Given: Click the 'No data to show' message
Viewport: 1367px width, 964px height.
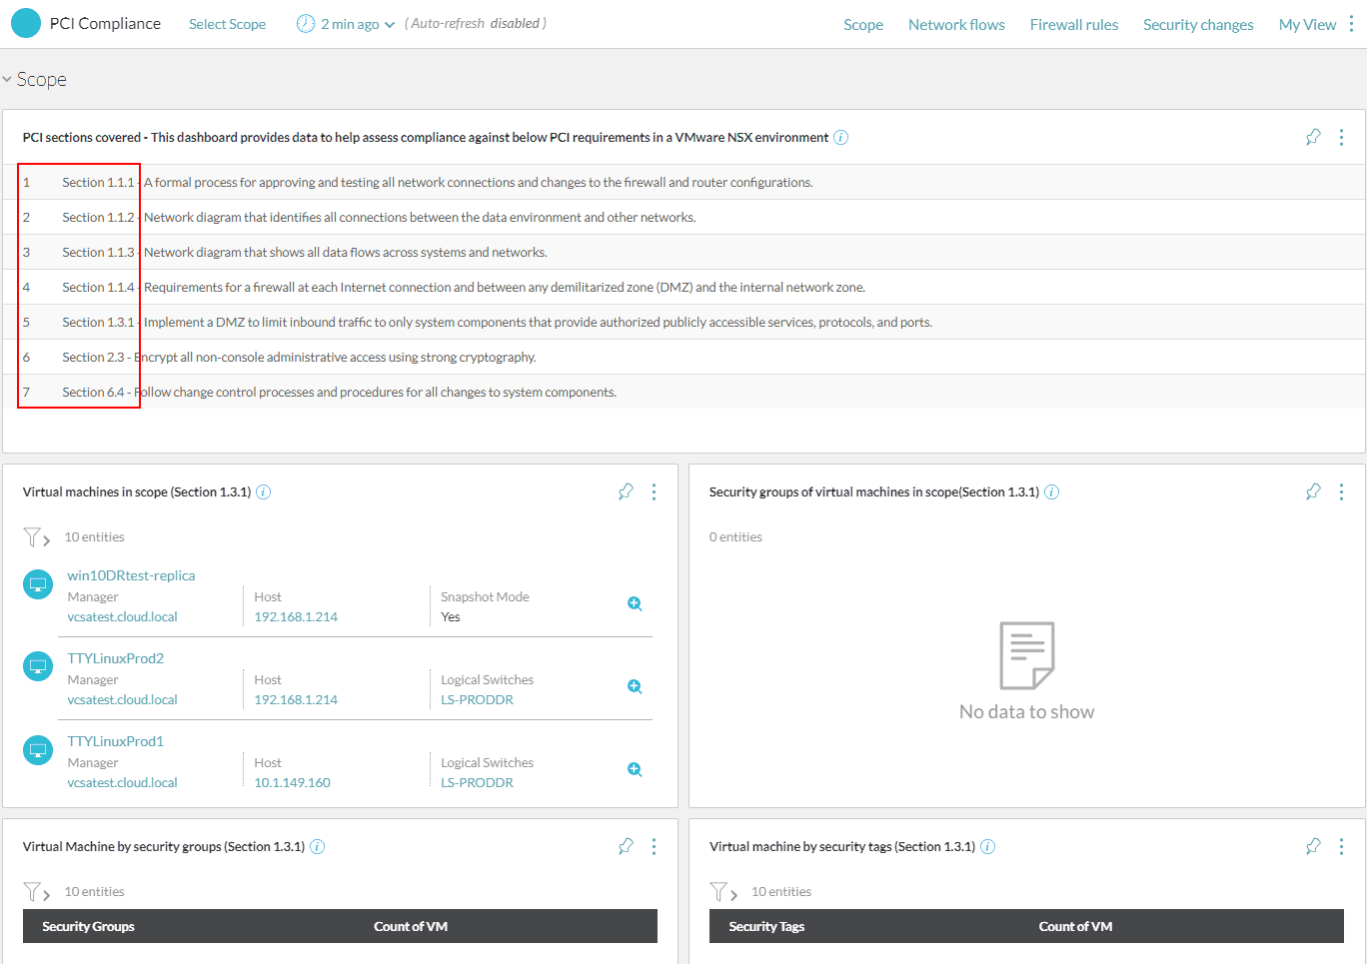Looking at the screenshot, I should click(1026, 712).
